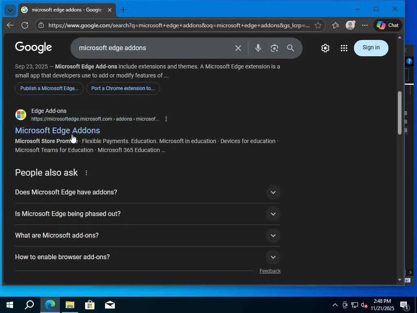Screen dimensions: 417x313
Task: Click the Edge Add-ons Microsoft favicon
Action: 20,115
